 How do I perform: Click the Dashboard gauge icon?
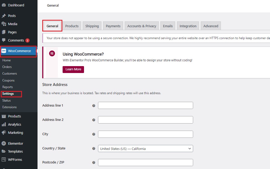[x=4, y=5]
